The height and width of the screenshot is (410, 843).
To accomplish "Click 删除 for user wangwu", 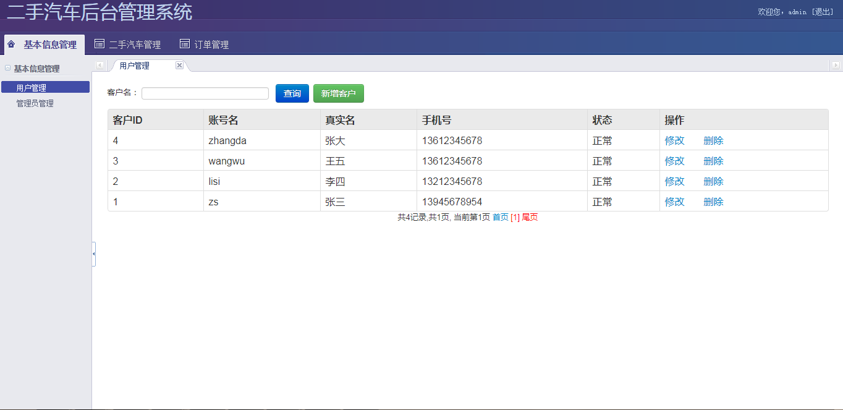I will point(713,161).
